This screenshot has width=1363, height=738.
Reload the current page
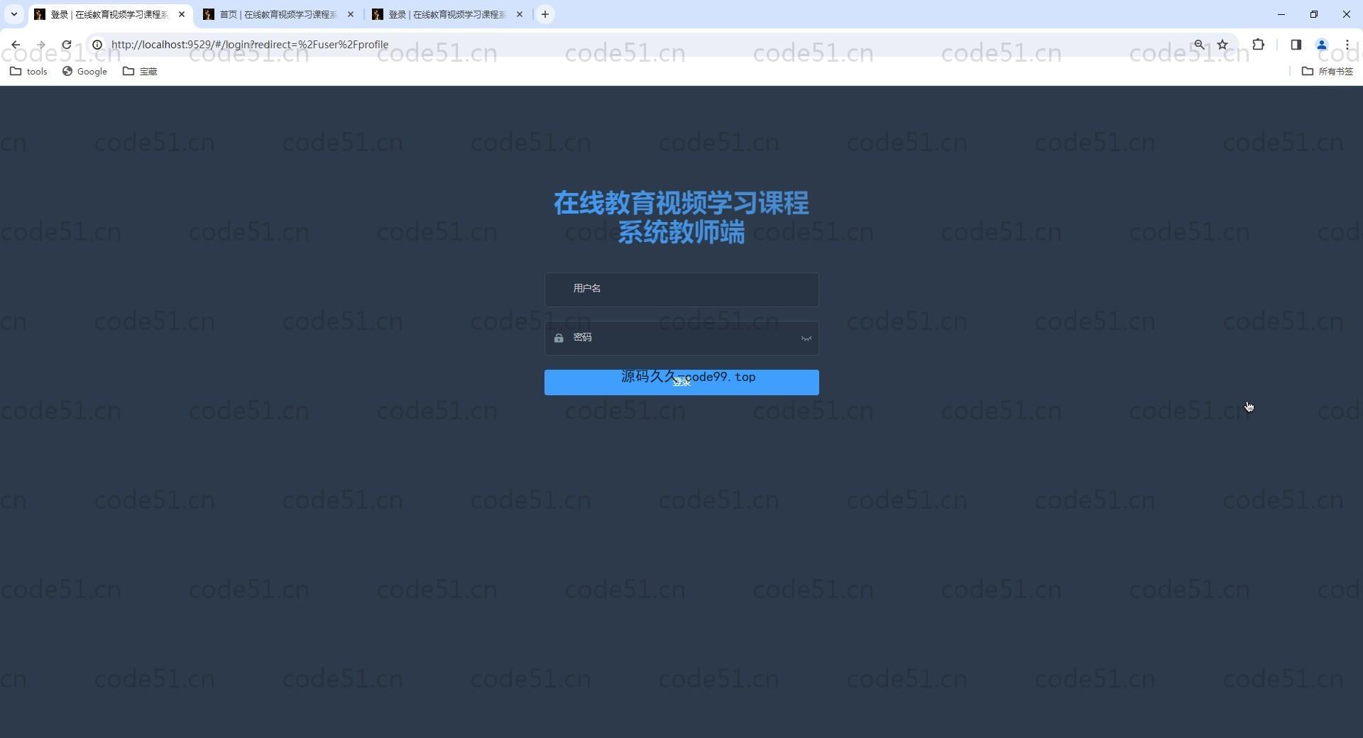pyautogui.click(x=67, y=45)
